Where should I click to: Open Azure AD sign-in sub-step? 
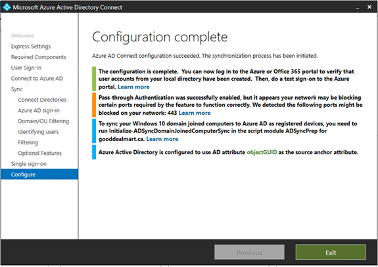click(39, 110)
